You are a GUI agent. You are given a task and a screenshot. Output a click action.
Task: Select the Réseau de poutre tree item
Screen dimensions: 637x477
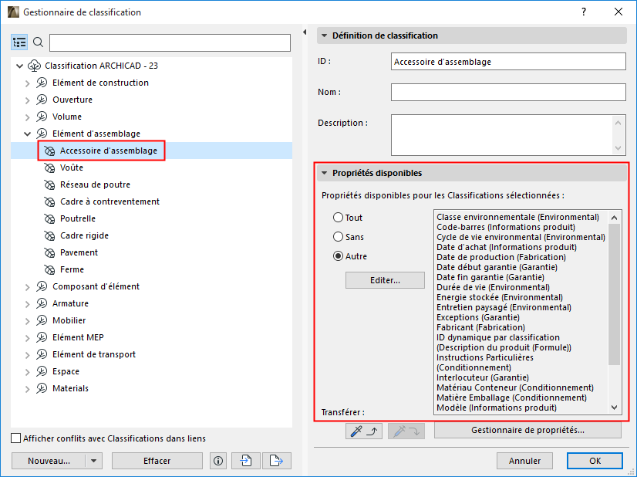[x=95, y=184]
